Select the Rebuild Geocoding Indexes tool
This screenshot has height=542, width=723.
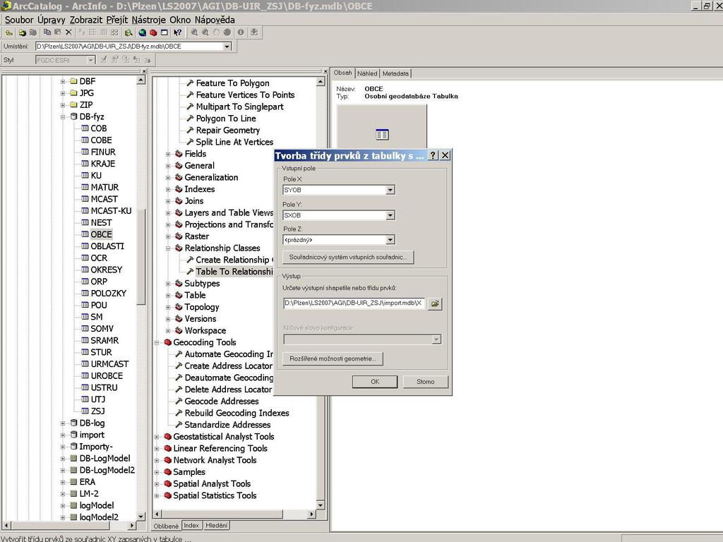tap(237, 413)
